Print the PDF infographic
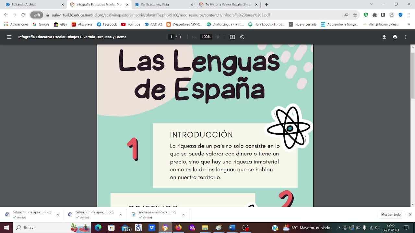Viewport: 415px width, 233px height. pos(395,37)
